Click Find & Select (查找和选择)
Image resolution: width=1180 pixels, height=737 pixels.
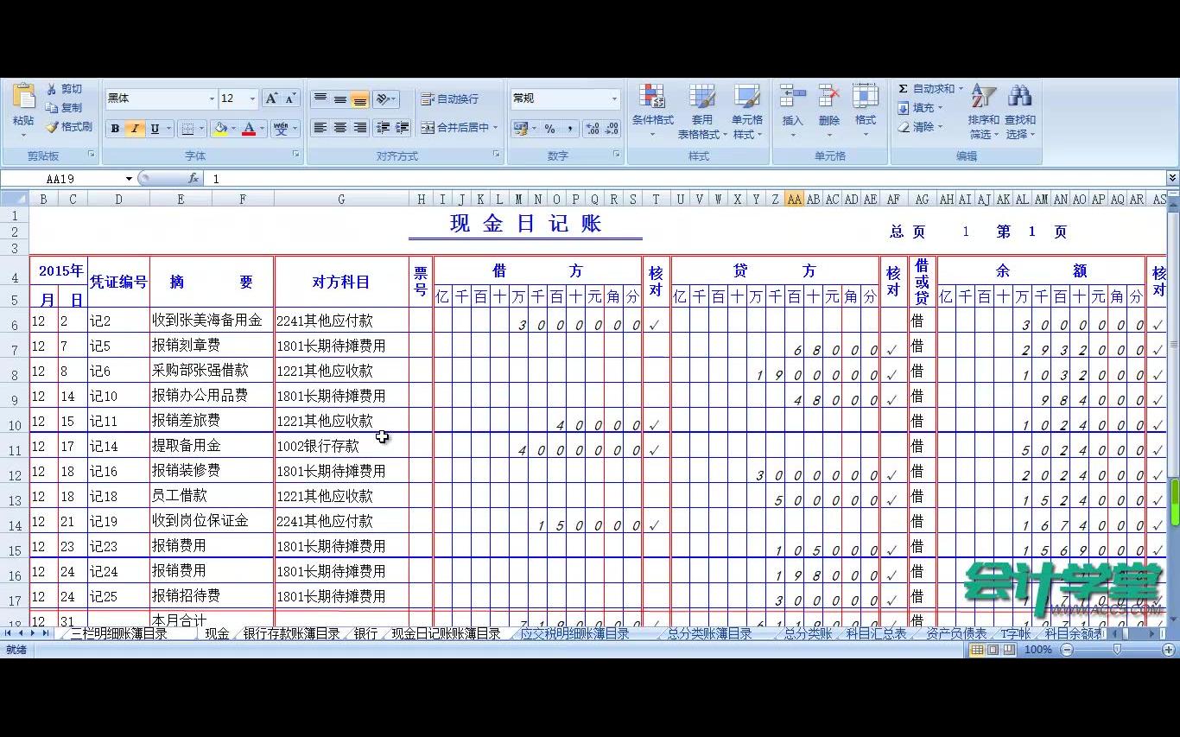coord(1019,112)
